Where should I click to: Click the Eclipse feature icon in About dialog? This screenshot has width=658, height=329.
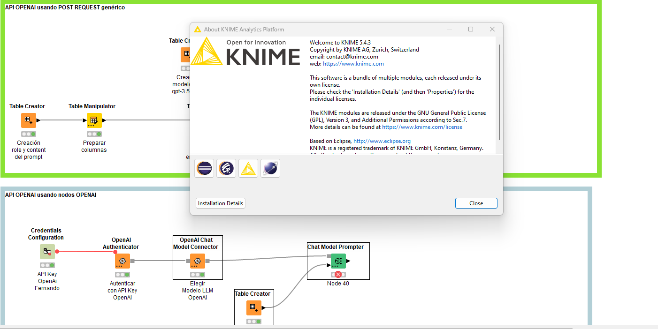pos(204,168)
